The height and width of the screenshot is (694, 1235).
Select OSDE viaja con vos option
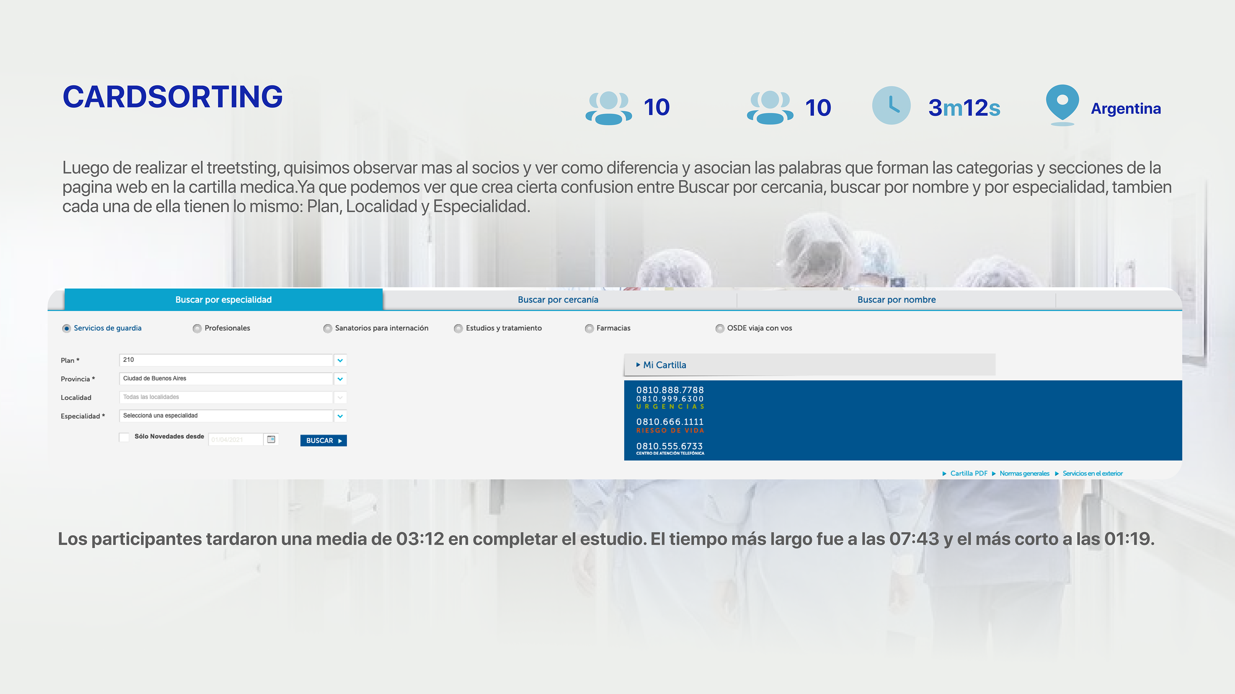click(720, 328)
